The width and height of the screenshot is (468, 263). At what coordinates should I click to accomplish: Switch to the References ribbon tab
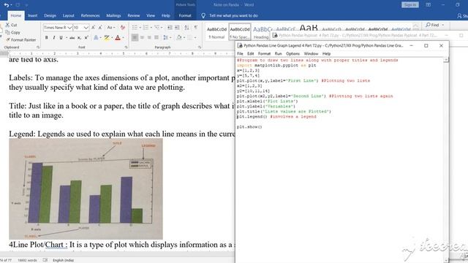(90, 15)
